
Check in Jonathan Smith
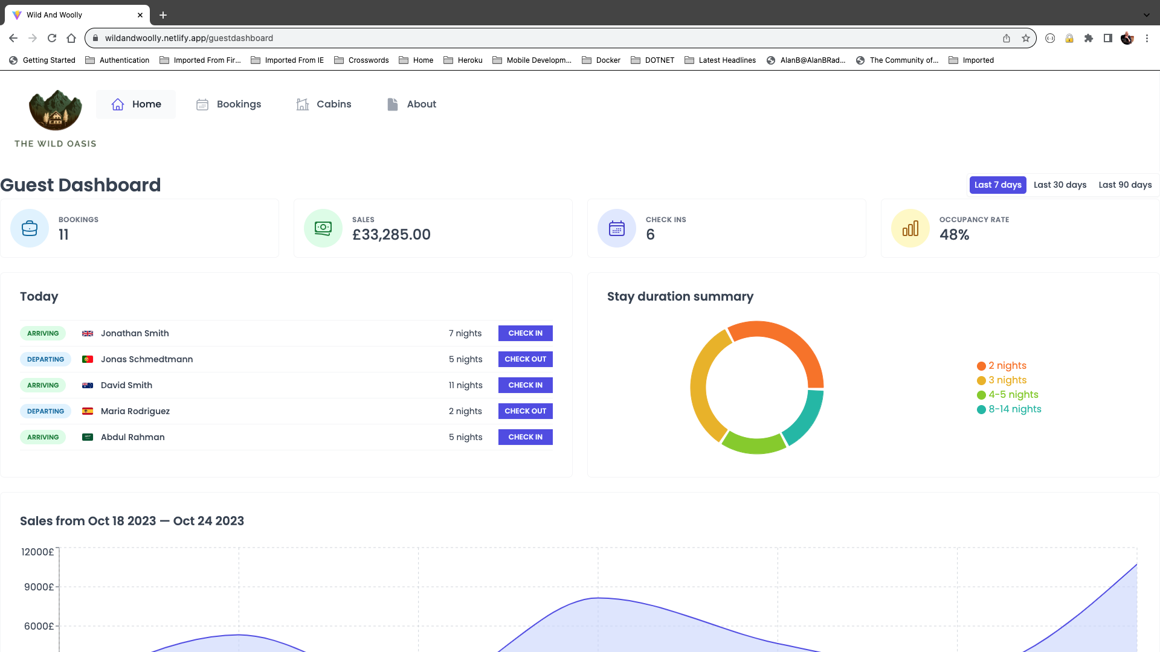click(525, 333)
